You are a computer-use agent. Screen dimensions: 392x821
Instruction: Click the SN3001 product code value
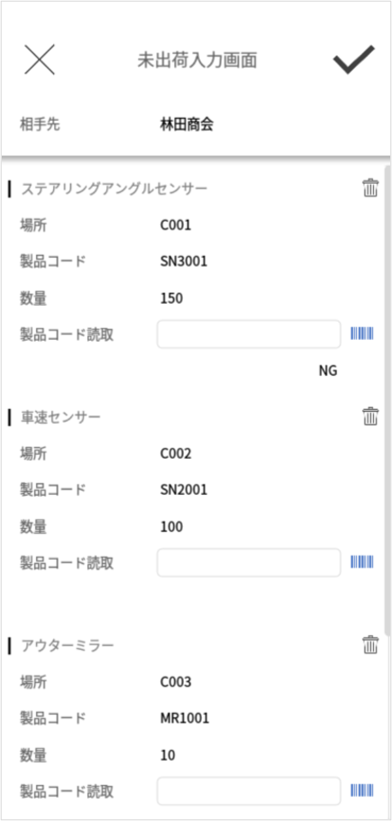(x=184, y=261)
